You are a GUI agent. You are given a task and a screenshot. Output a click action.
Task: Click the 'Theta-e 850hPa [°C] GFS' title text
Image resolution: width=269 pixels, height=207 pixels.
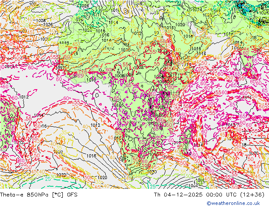pos(39,195)
